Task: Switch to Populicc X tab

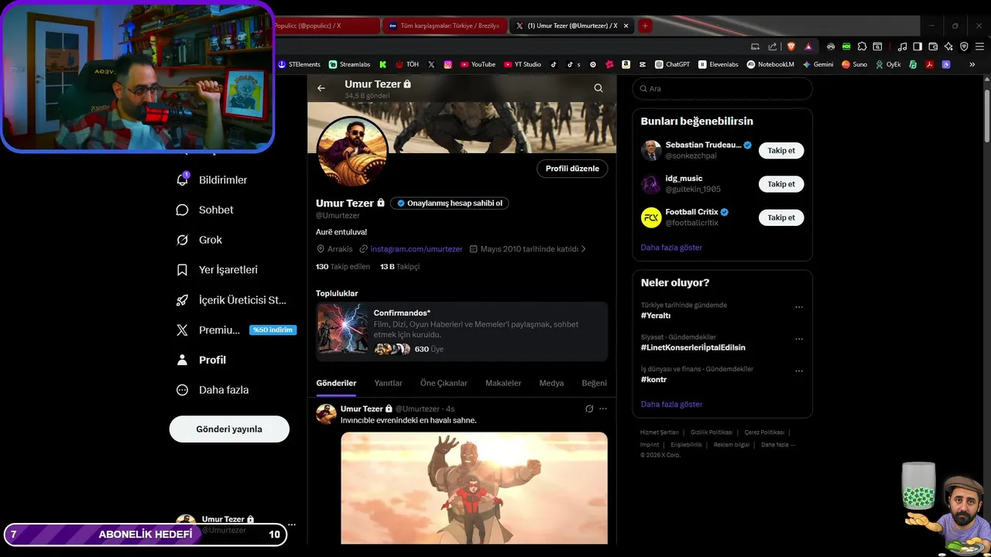Action: (x=327, y=26)
